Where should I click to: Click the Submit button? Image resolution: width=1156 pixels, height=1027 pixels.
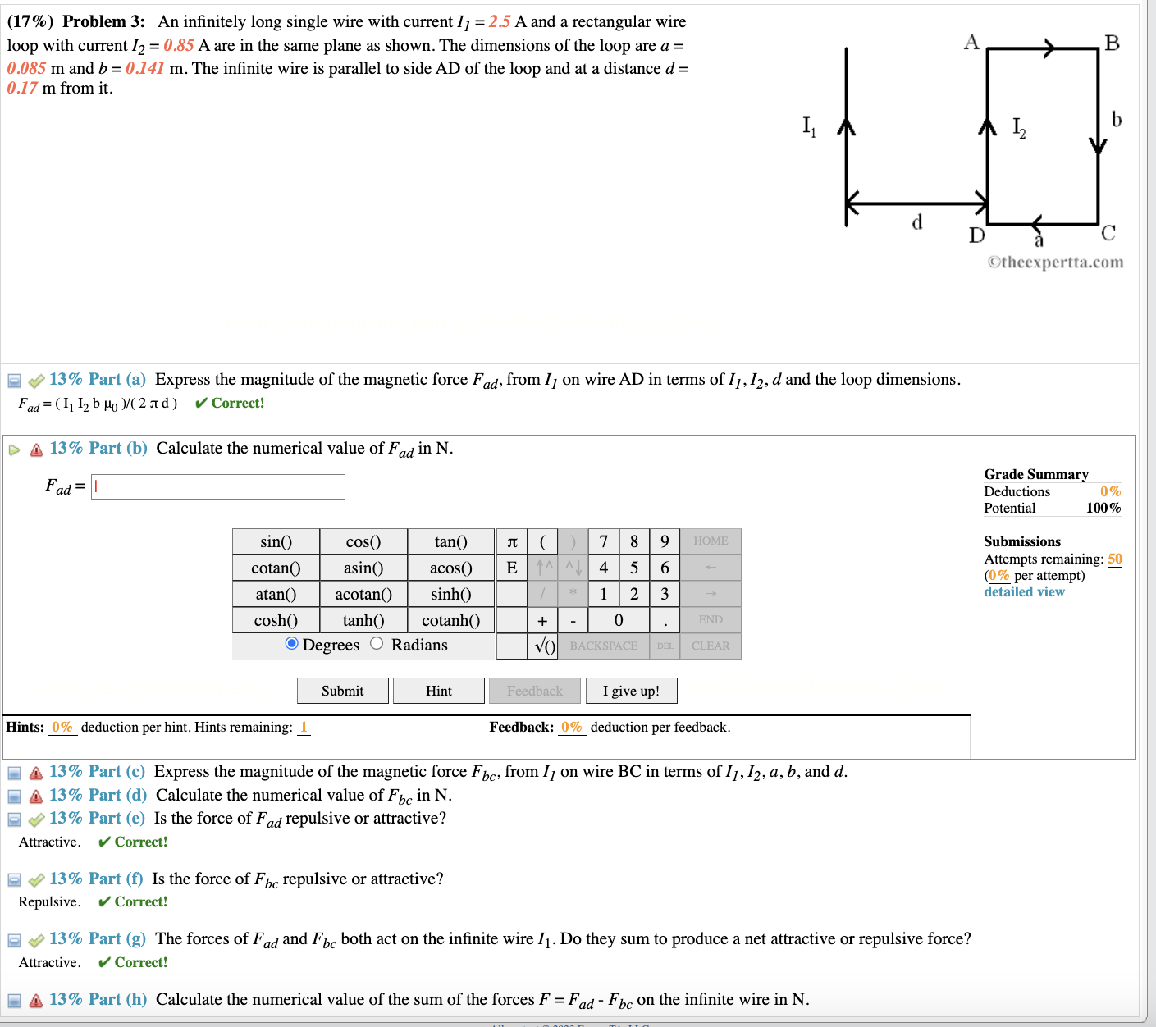[342, 690]
